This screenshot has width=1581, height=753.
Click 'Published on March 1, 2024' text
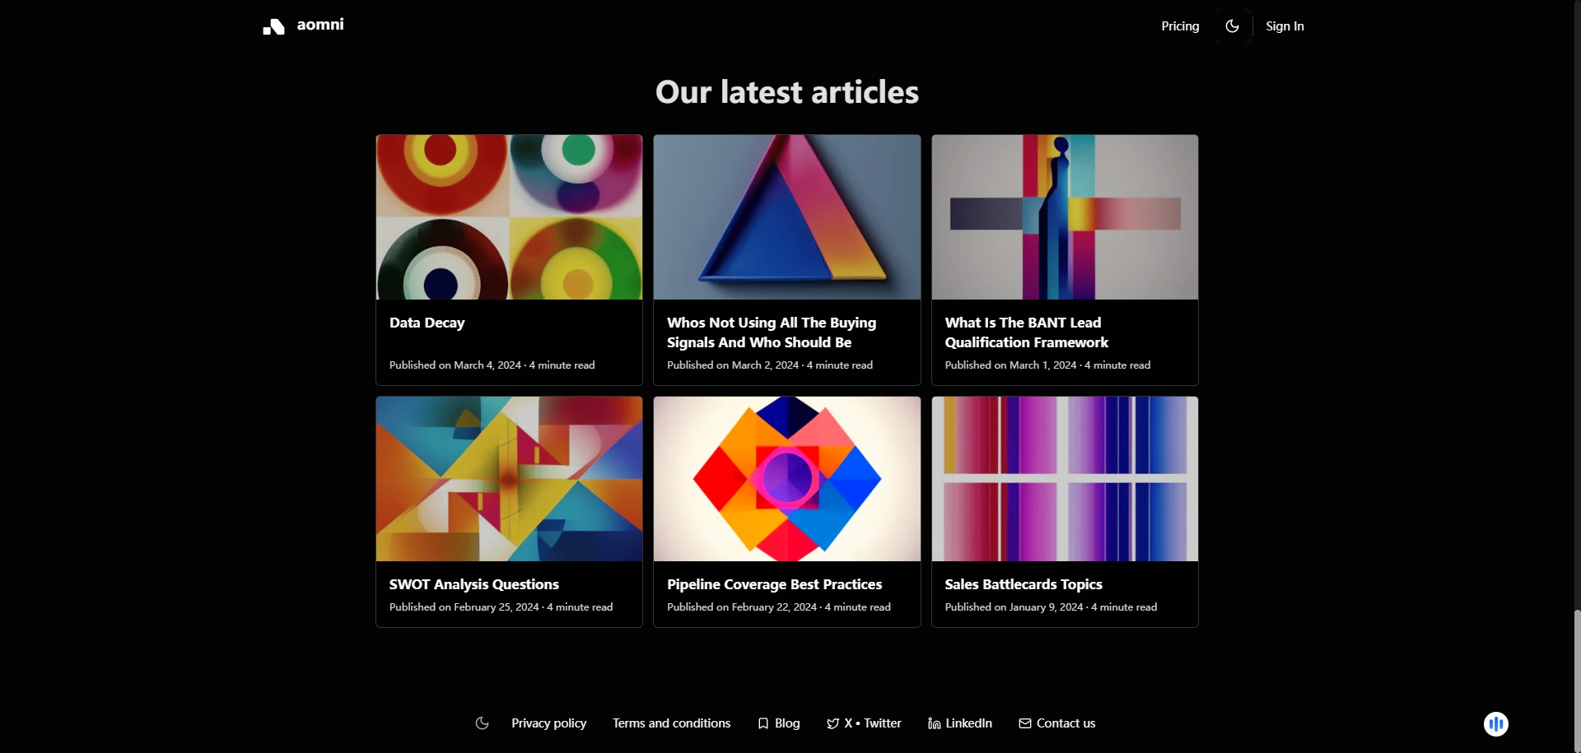tap(1010, 365)
